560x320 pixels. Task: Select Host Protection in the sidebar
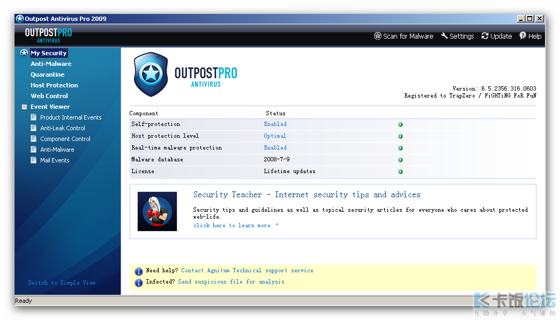click(x=54, y=85)
